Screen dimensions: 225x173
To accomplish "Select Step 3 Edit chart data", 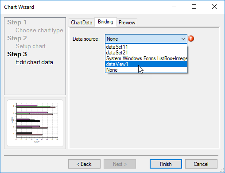I will click(x=30, y=58).
